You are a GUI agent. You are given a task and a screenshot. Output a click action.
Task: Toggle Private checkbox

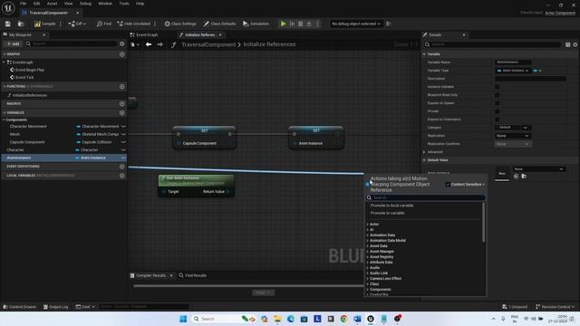[498, 111]
